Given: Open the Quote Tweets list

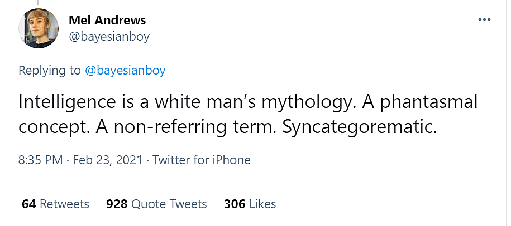Looking at the screenshot, I should [169, 204].
